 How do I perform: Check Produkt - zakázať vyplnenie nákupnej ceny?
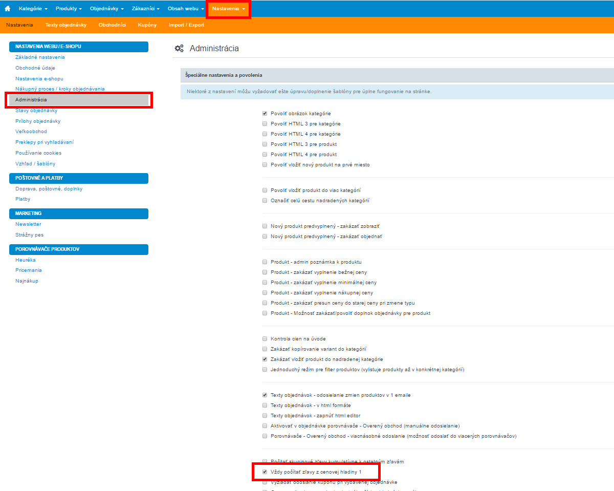265,293
